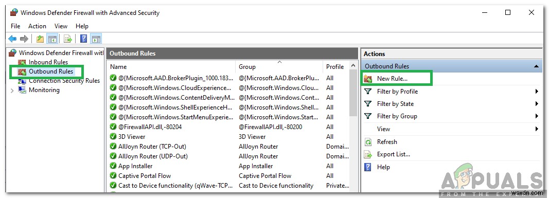The image size is (549, 198).
Task: Click the Refresh icon in Actions pane
Action: click(x=368, y=141)
